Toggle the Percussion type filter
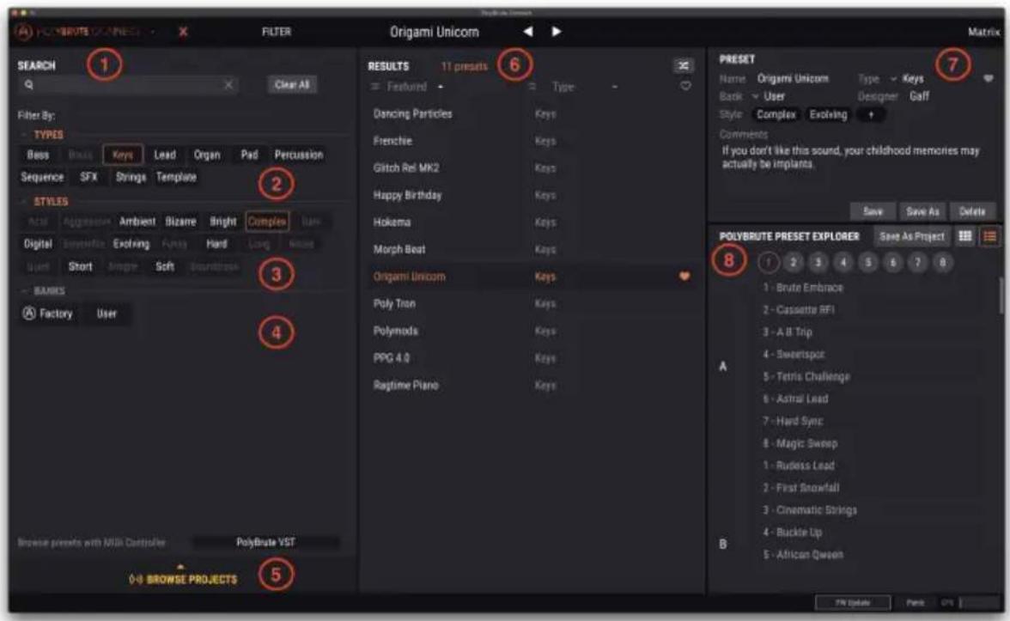Screen dimensions: 1010x621 (298, 155)
